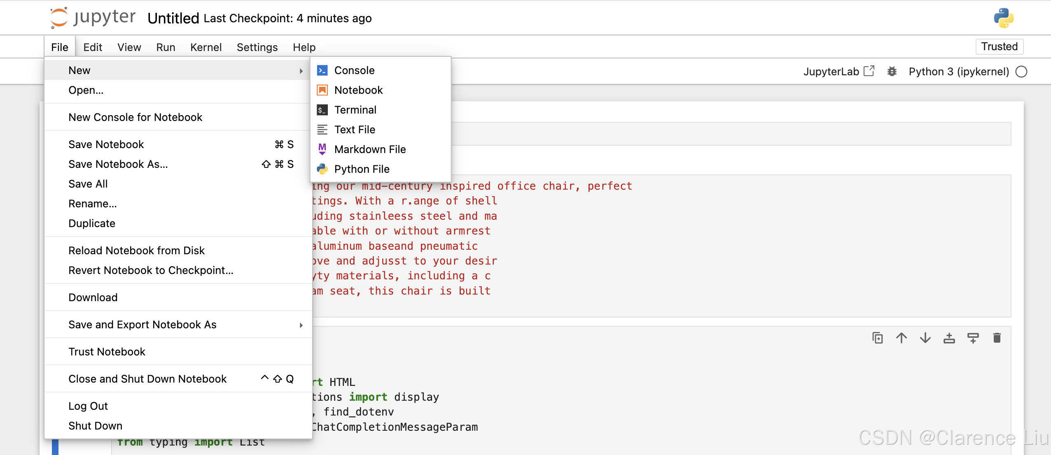Select Markdown File in New submenu

pyautogui.click(x=369, y=149)
